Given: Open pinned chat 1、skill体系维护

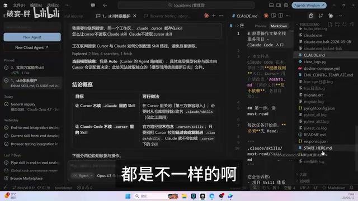Looking at the screenshot, I should [32, 83].
